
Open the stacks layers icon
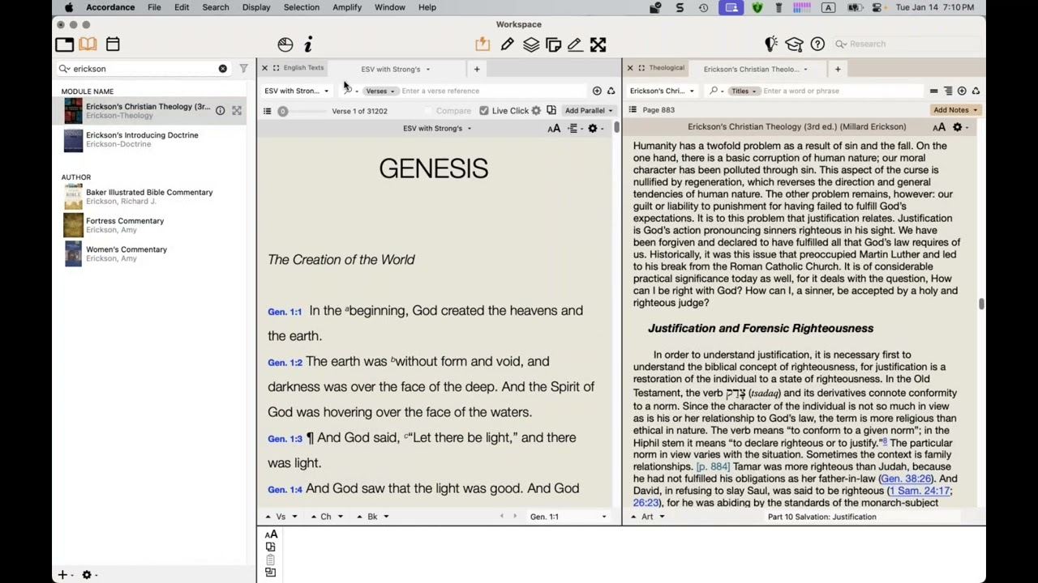[531, 45]
